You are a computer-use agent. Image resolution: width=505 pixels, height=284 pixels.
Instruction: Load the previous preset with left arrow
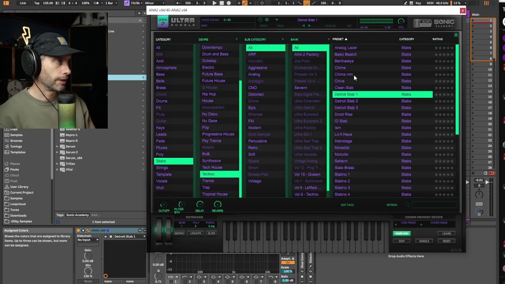[303, 26]
